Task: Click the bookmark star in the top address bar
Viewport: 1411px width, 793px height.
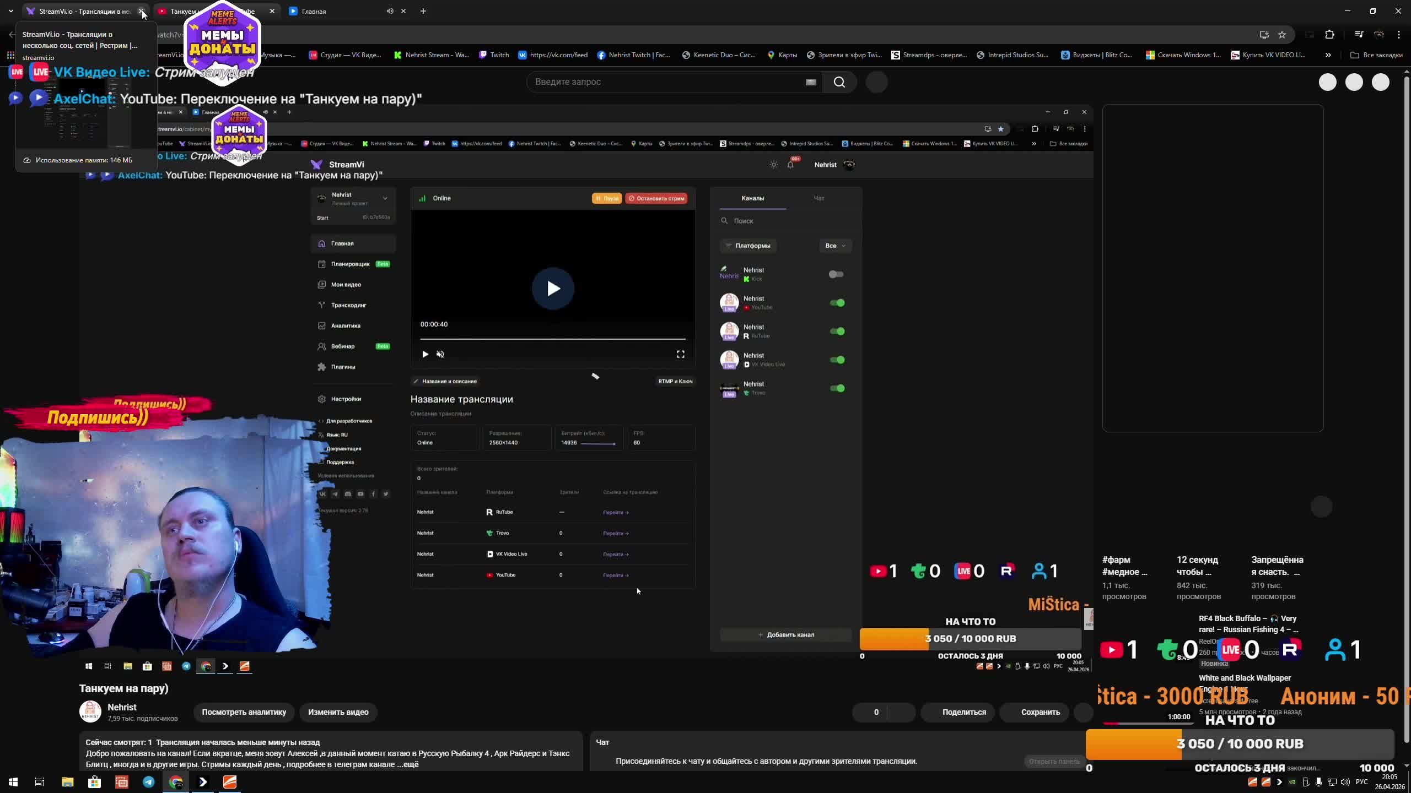Action: click(1282, 35)
